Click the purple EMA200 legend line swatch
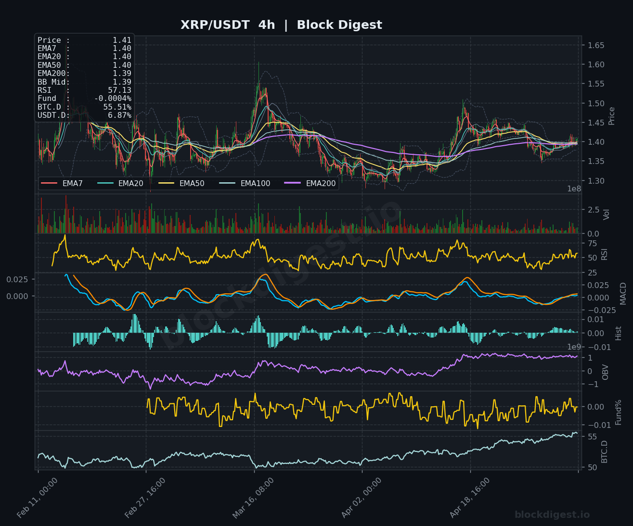 293,183
